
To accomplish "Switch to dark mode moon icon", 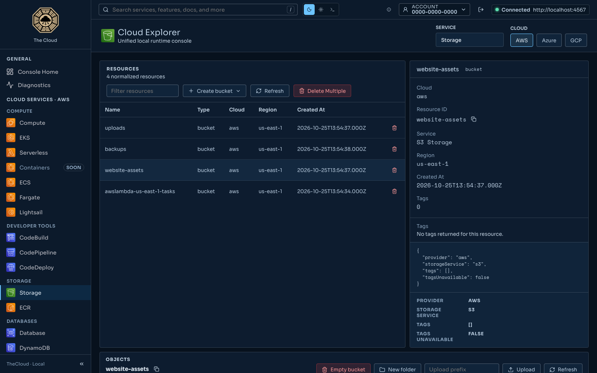I will point(309,10).
